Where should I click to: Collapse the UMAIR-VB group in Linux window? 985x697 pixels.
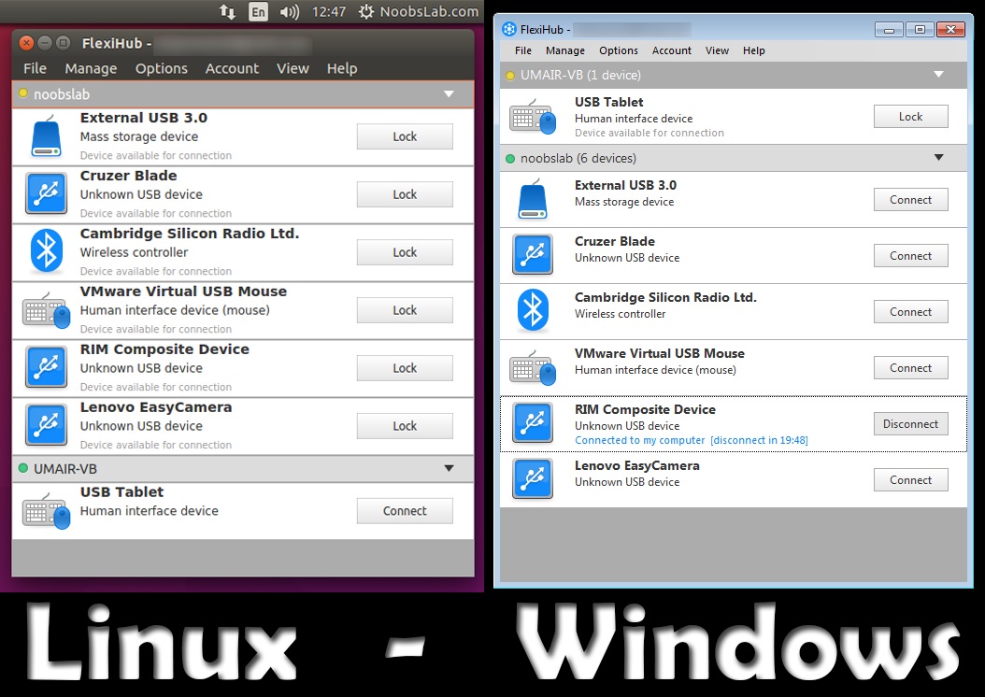pos(449,468)
